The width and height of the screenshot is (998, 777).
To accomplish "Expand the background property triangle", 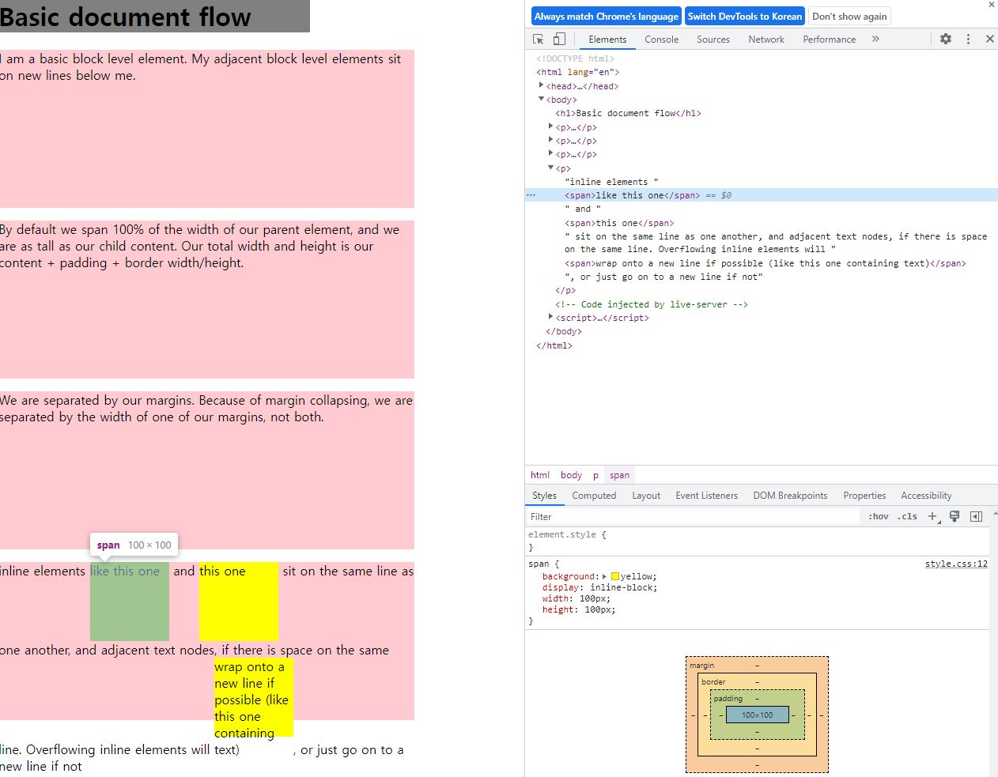I will click(x=605, y=576).
